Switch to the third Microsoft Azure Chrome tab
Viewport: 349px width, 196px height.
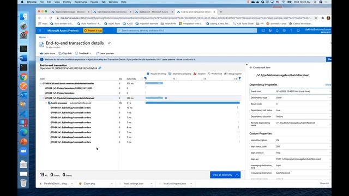(154, 12)
